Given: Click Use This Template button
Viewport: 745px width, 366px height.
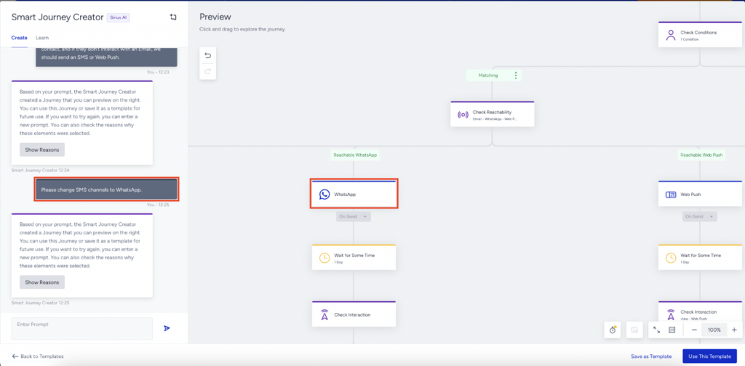Looking at the screenshot, I should pos(709,357).
